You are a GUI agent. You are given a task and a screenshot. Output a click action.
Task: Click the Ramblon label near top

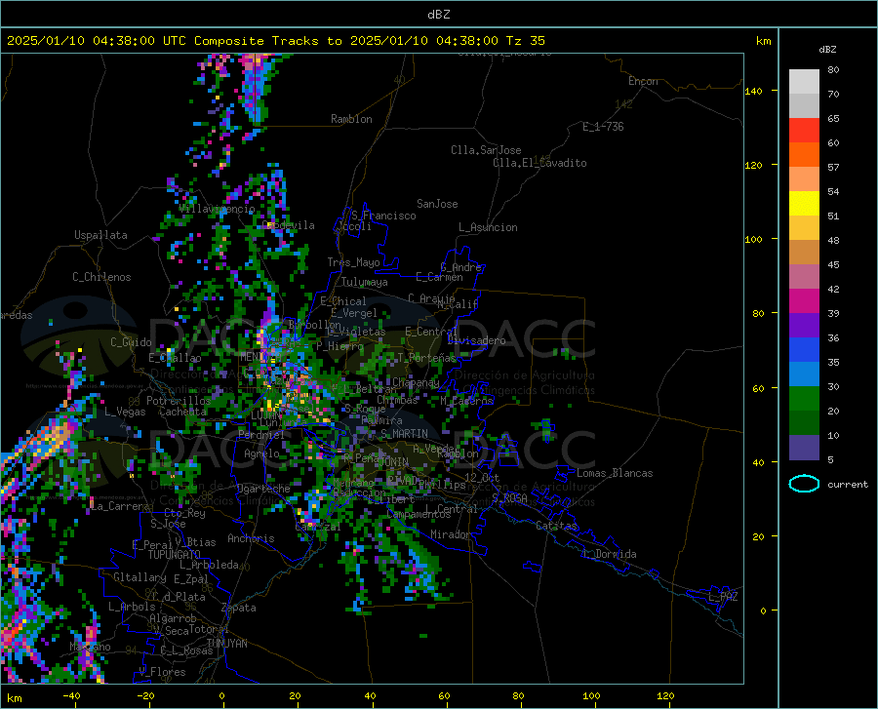pyautogui.click(x=351, y=119)
